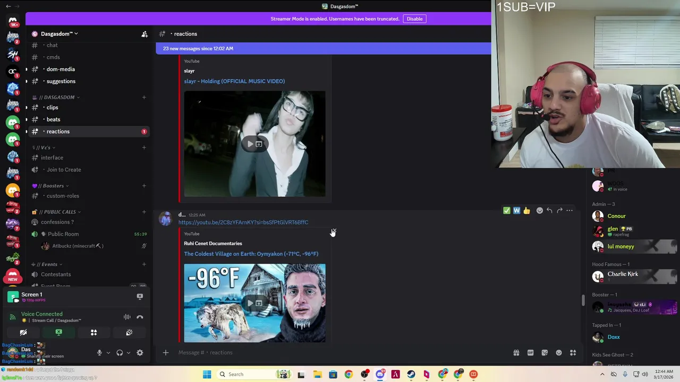The image size is (680, 382).
Task: Disable Streamer Mode button
Action: (414, 19)
